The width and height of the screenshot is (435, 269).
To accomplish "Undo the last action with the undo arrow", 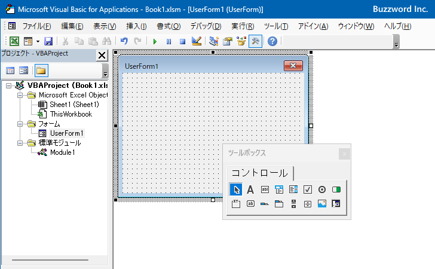I will coord(124,41).
